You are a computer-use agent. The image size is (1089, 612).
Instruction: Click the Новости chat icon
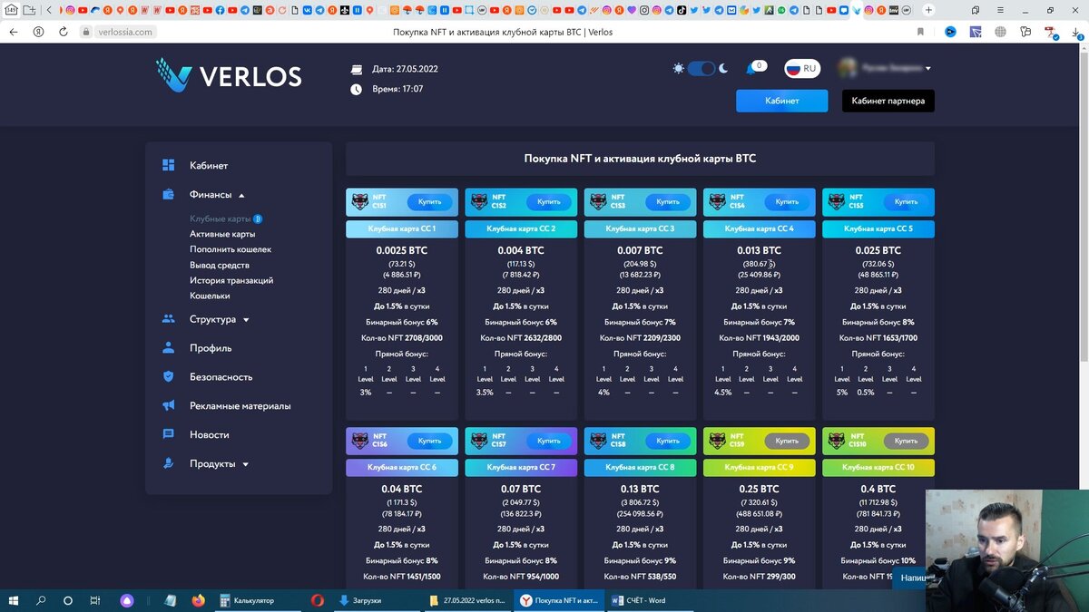tap(168, 434)
